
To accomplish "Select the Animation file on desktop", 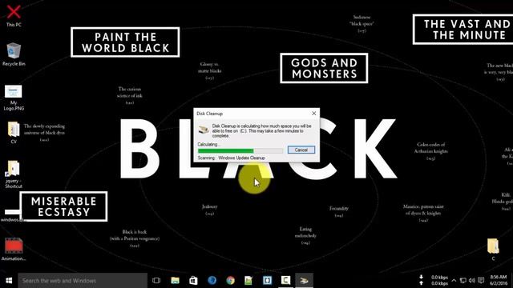I will point(14,249).
